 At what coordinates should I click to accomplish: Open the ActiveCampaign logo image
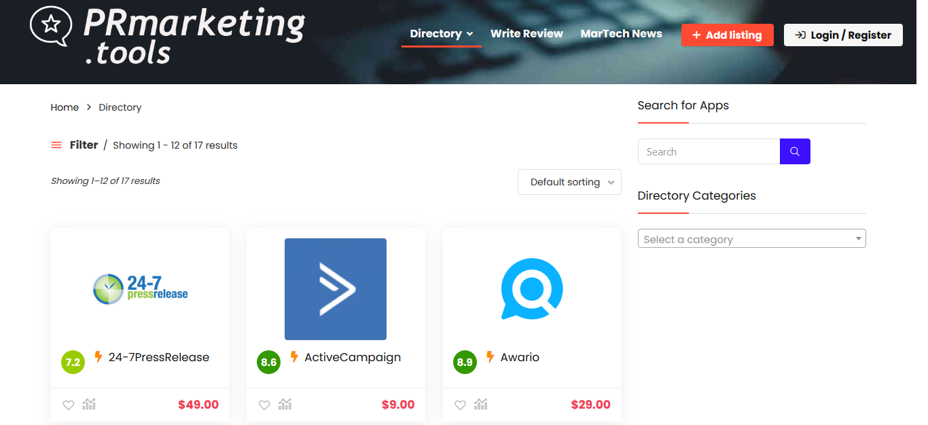[336, 289]
